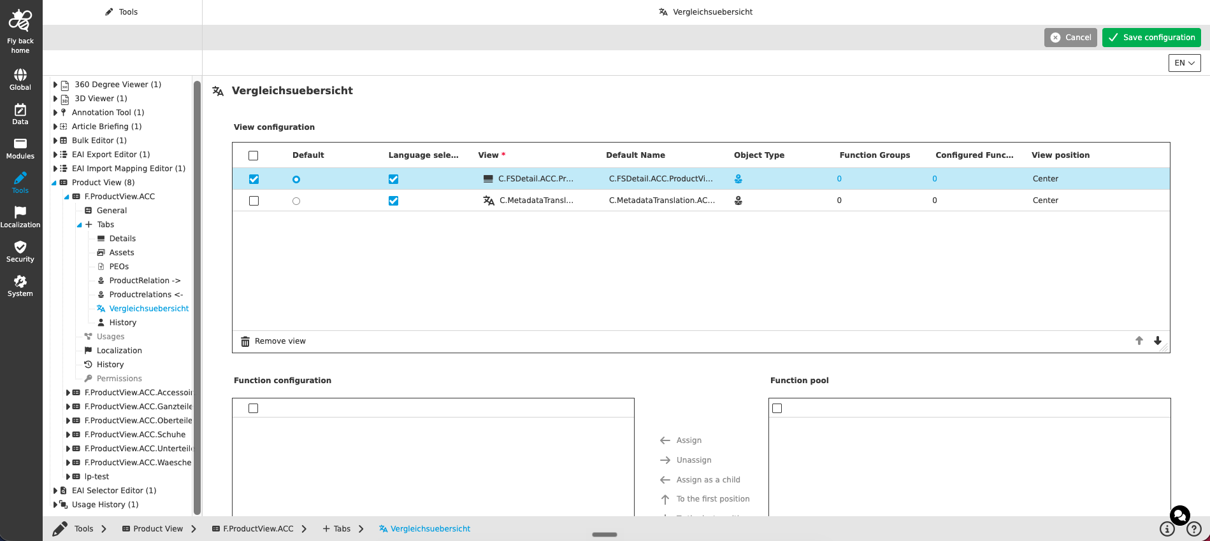Screen dimensions: 1210x541
Task: Click object type icon in C.MetadataTransl row
Action: click(x=738, y=200)
